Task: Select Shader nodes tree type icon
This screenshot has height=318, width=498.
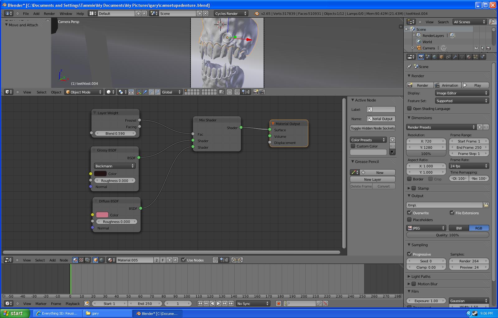Action: tap(75, 260)
